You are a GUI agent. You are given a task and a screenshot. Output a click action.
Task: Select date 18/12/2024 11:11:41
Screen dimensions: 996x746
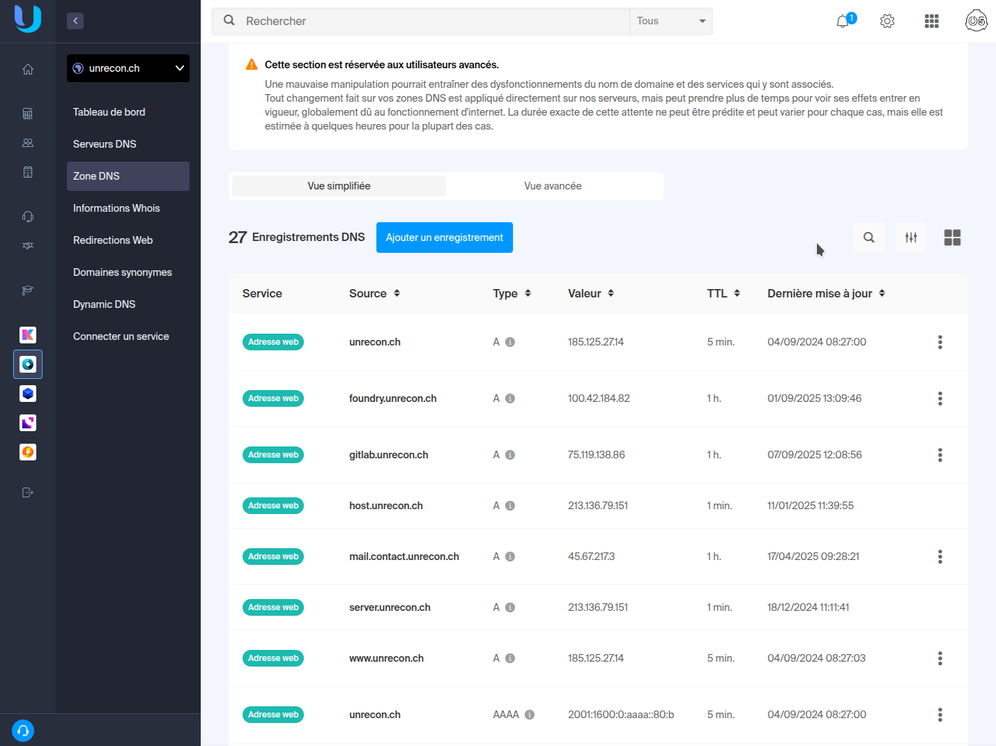(x=809, y=607)
